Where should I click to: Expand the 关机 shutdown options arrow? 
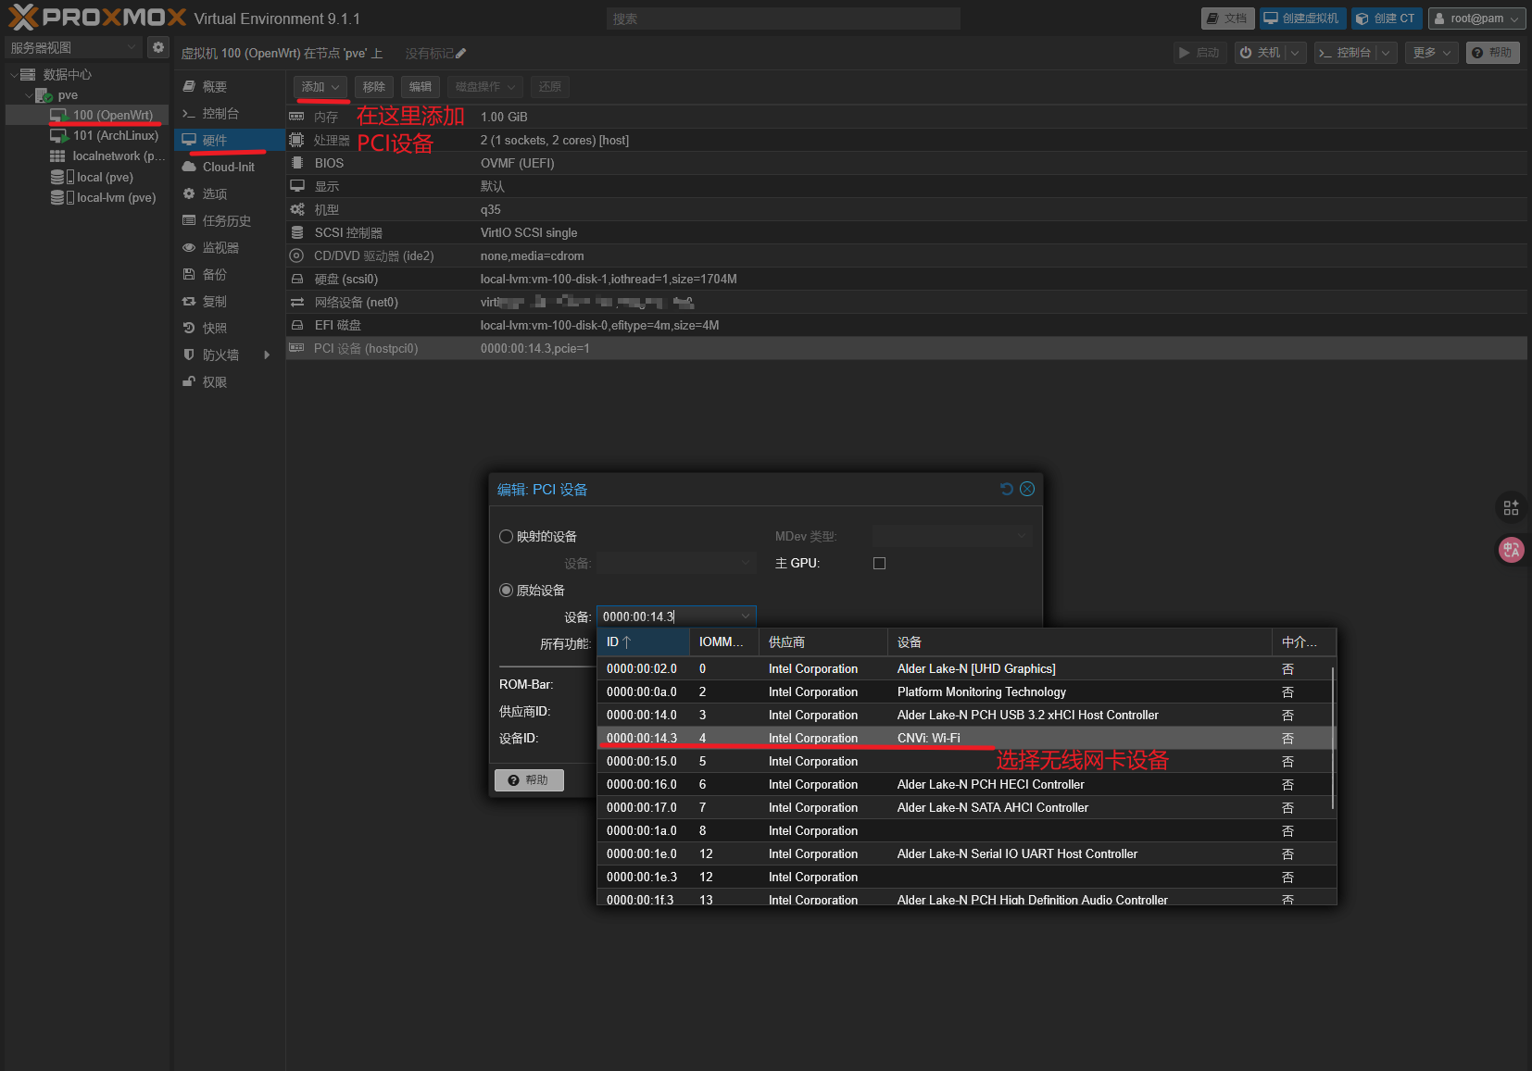pos(1296,53)
